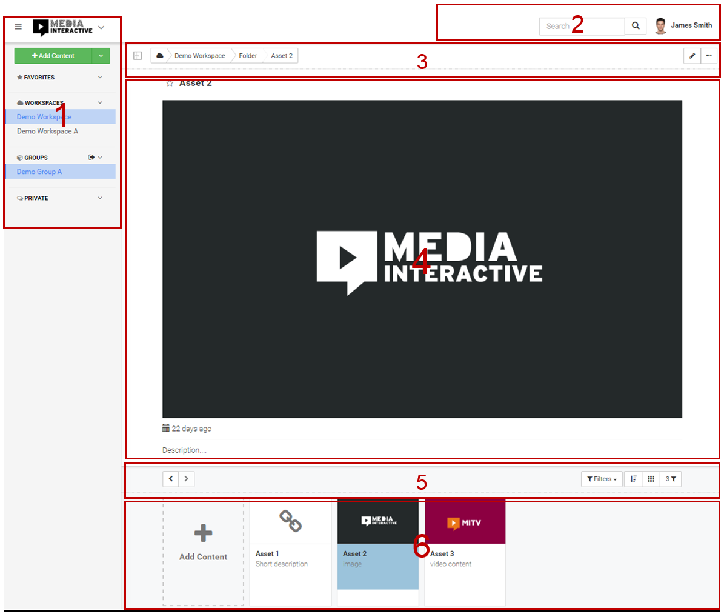Viewport: 724px width, 614px height.
Task: Open the more options ellipsis button
Action: coord(709,56)
